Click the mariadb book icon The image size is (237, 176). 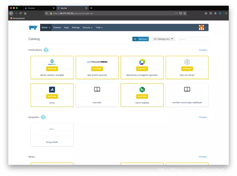[x=97, y=89]
